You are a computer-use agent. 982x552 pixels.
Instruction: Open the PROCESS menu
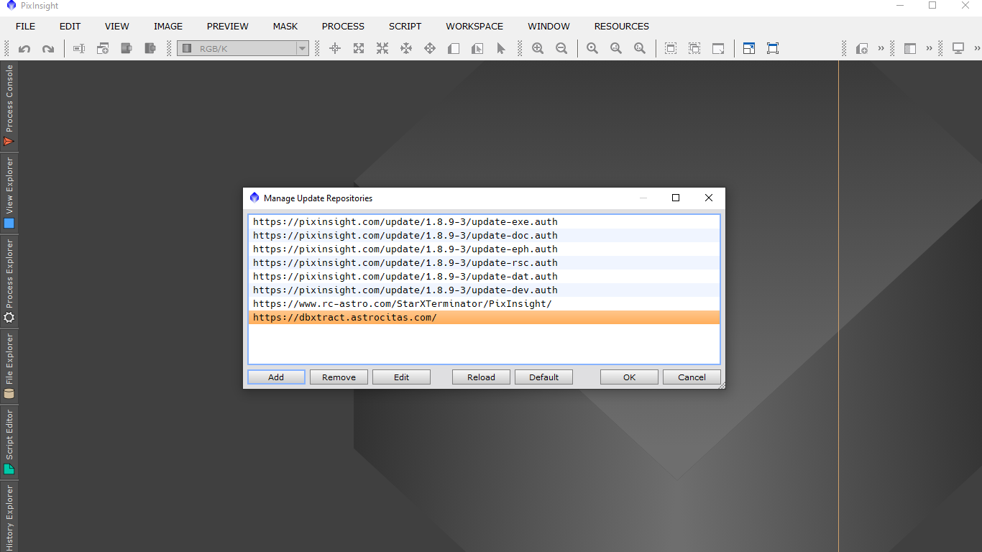point(343,27)
